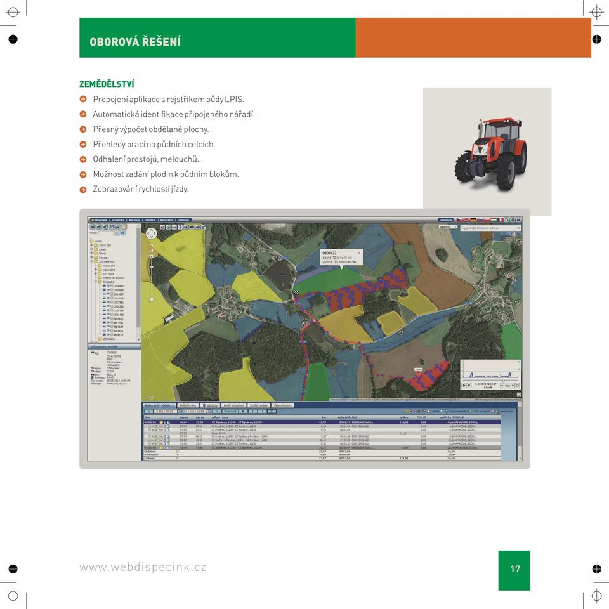Viewport: 609px width, 609px height.
Task: Open the Satelitní map type dropdown
Action: click(x=449, y=227)
